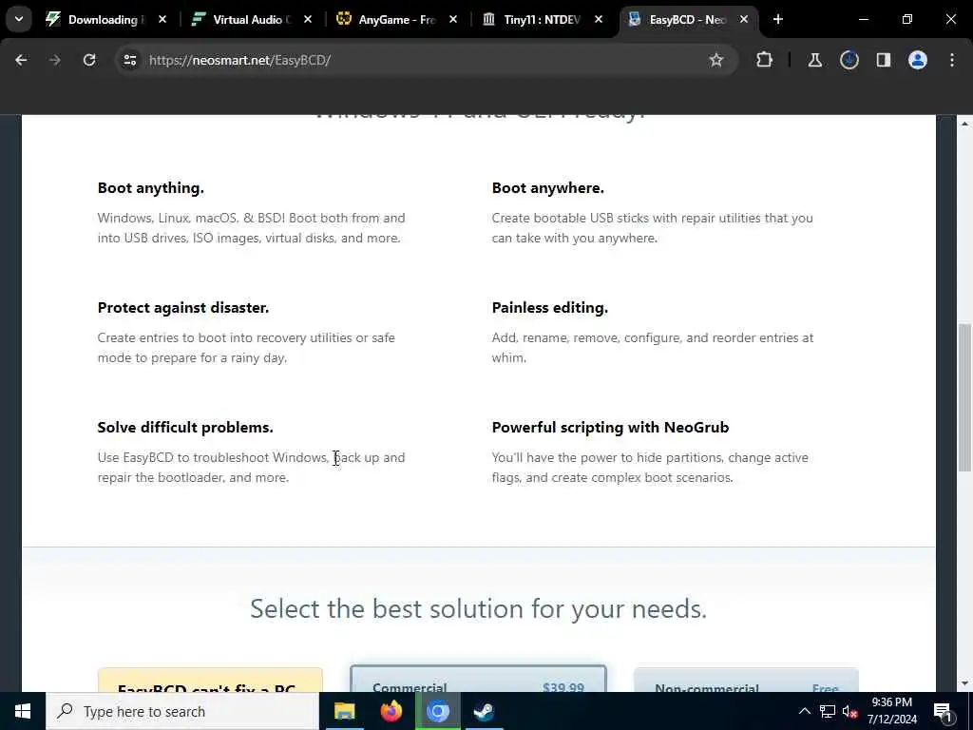
Task: Open the notification center icon
Action: pyautogui.click(x=944, y=711)
